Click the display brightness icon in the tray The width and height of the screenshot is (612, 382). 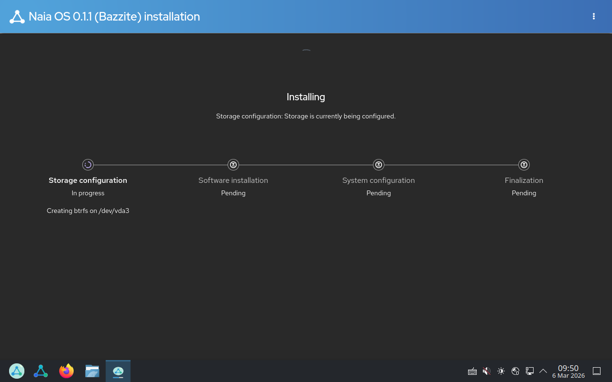point(501,371)
